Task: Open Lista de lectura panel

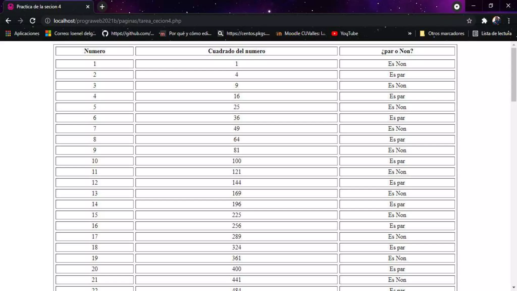Action: coord(492,33)
